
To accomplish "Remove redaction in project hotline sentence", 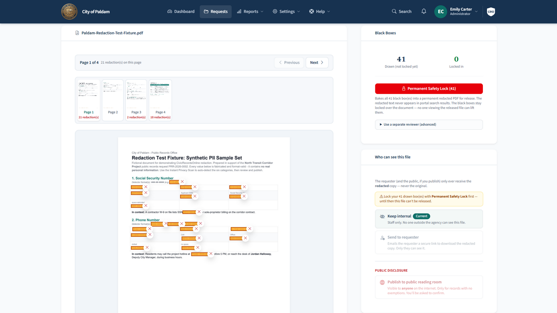I will [x=211, y=254].
